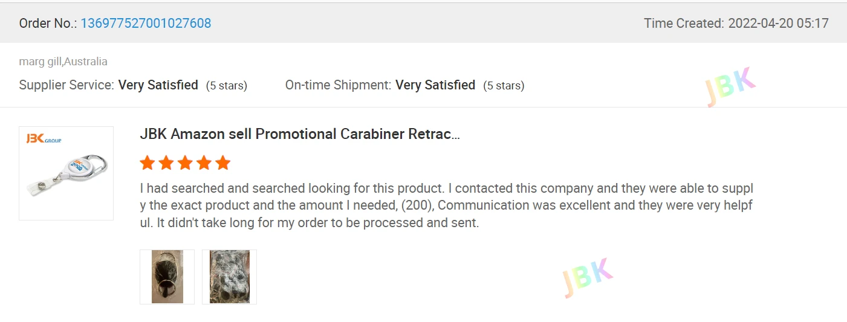Click Supplier Service Very Satisfied rating

[158, 85]
